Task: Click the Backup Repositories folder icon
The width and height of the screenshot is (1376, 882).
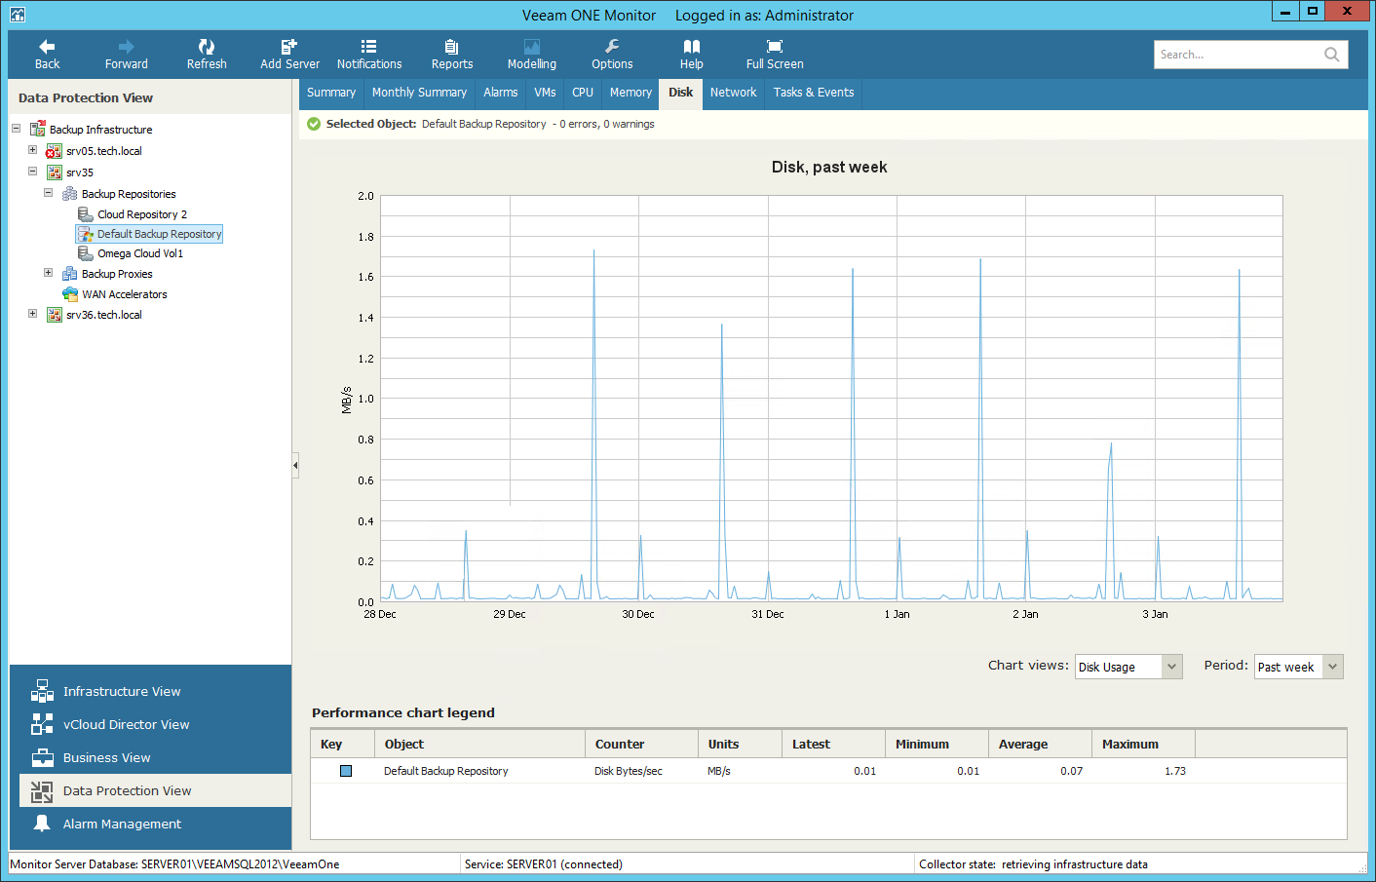Action: (70, 194)
